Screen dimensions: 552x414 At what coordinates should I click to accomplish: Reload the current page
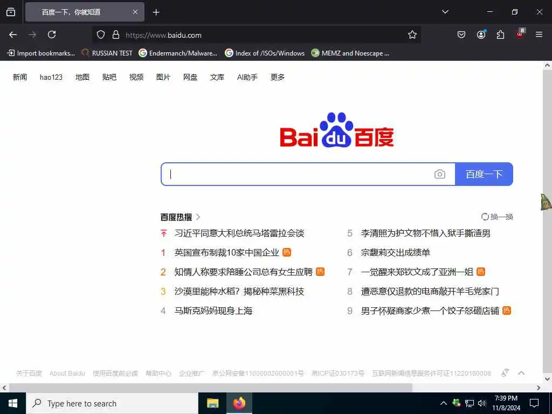(52, 34)
